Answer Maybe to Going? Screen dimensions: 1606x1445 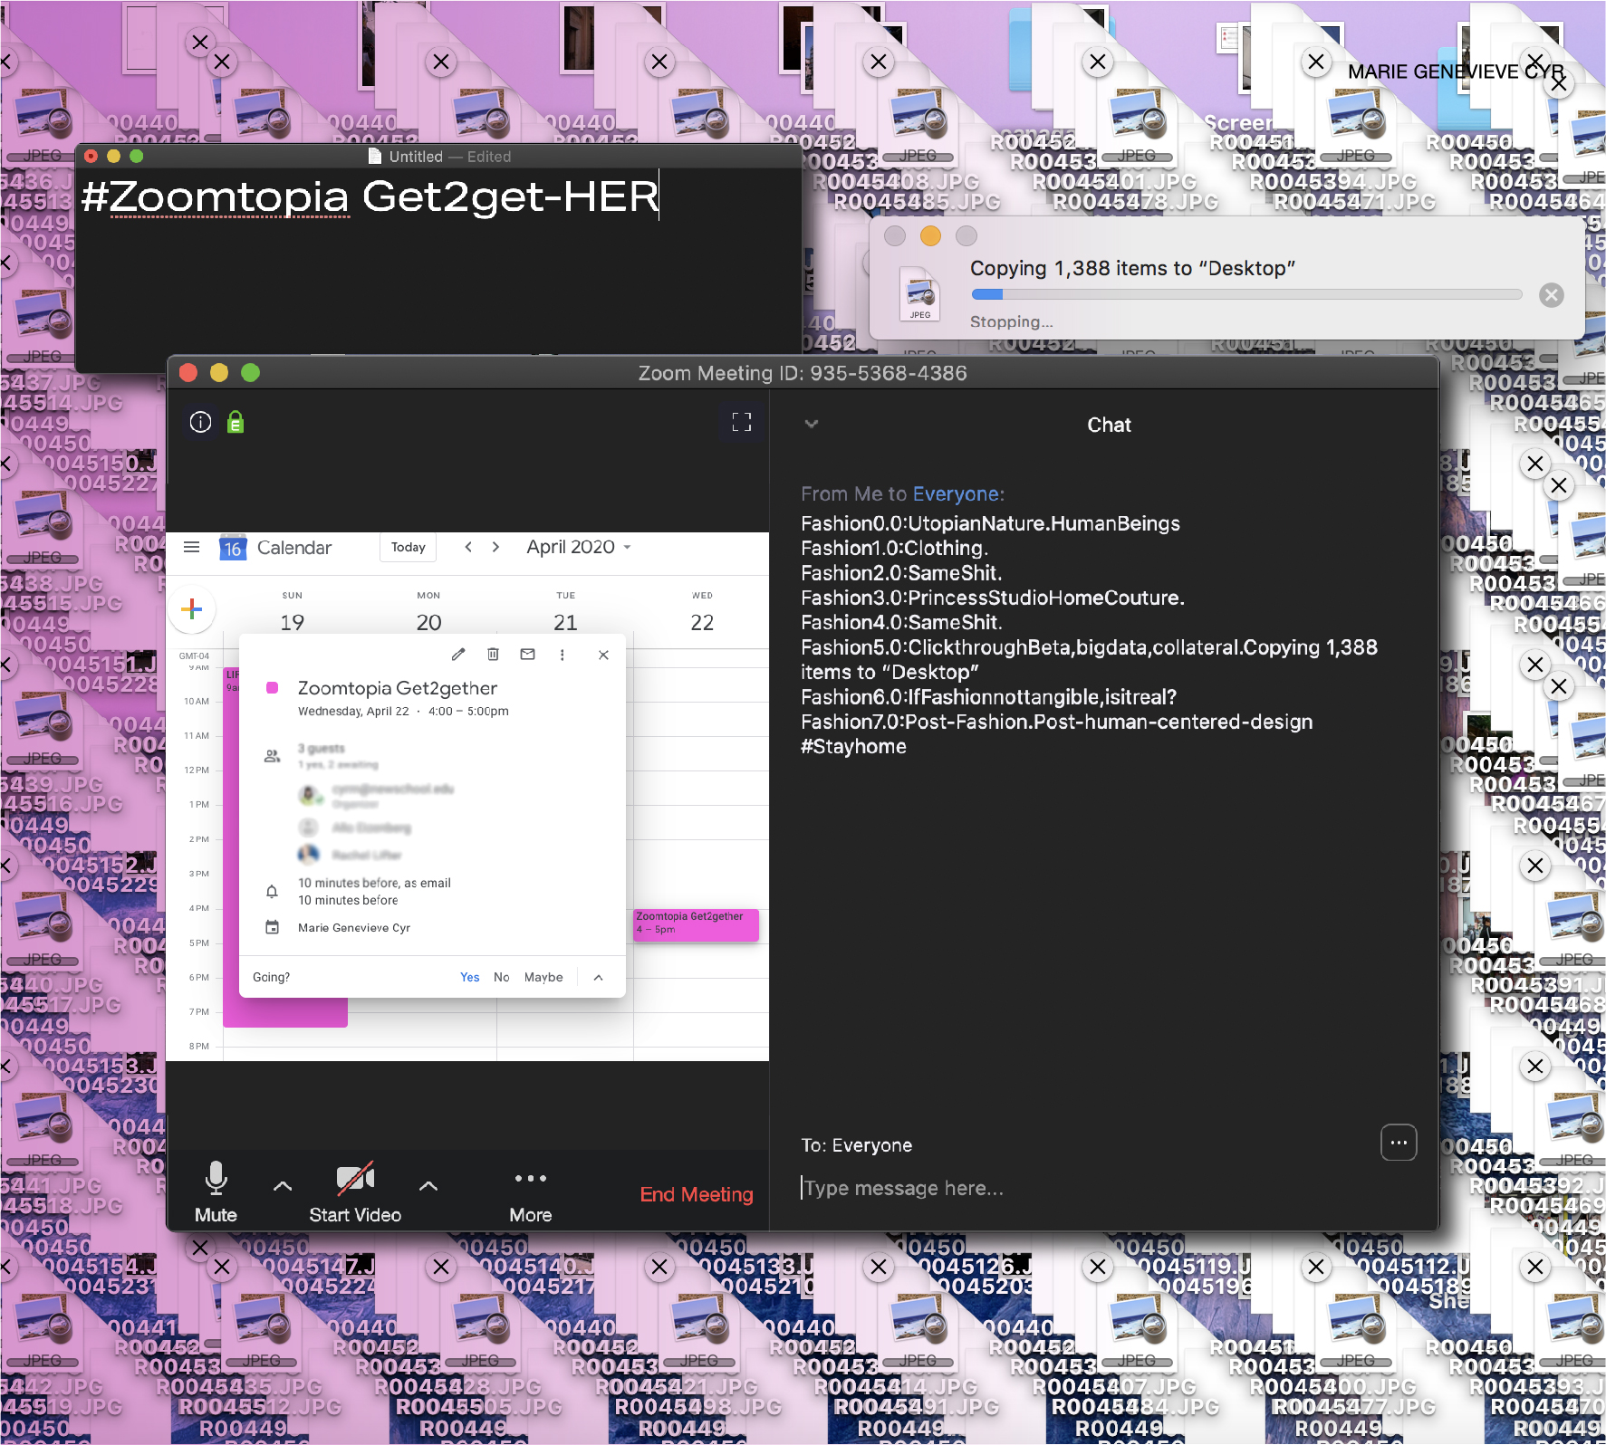(x=543, y=977)
